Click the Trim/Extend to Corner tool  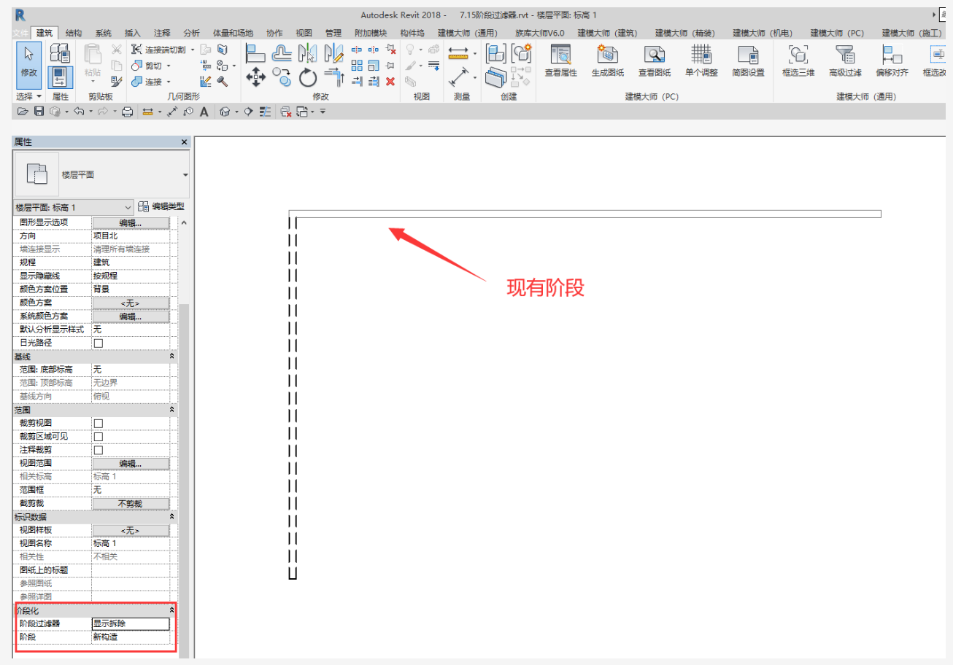334,76
